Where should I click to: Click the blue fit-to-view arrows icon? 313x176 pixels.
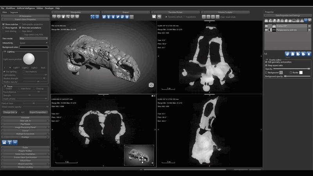(x=92, y=17)
